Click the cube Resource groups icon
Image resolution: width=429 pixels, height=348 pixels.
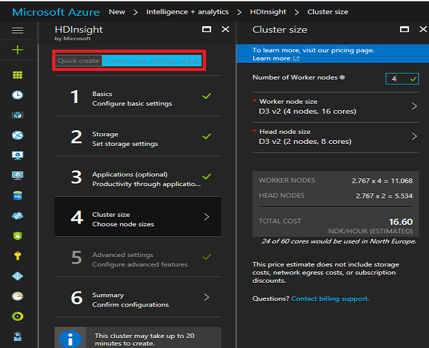pyautogui.click(x=18, y=115)
